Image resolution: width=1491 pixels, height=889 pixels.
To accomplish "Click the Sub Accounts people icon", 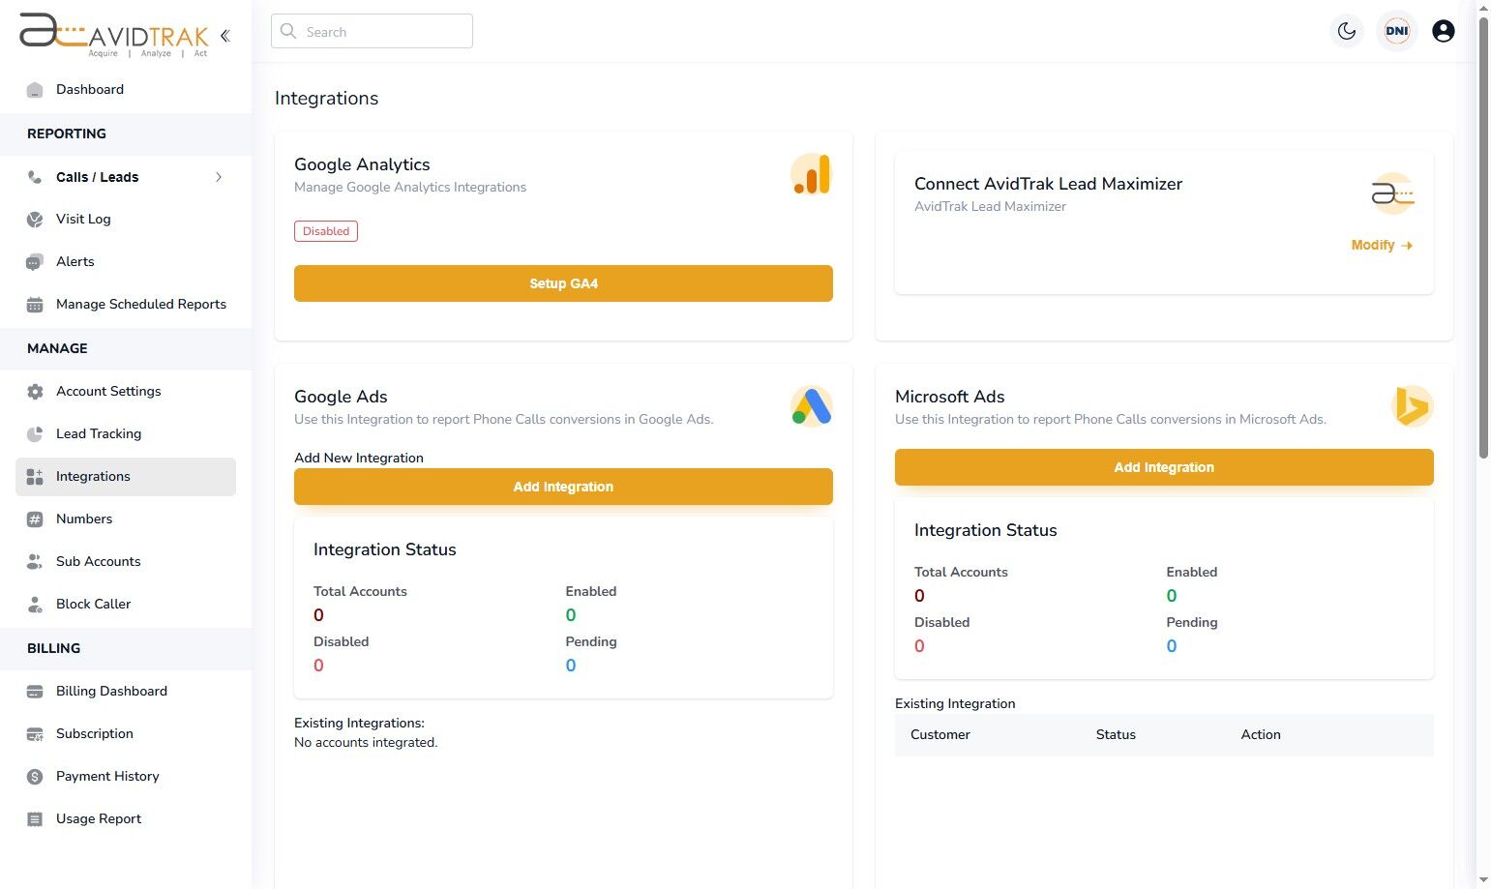I will coord(35,562).
